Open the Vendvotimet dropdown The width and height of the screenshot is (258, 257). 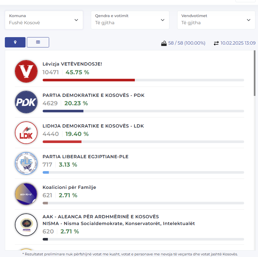click(216, 20)
